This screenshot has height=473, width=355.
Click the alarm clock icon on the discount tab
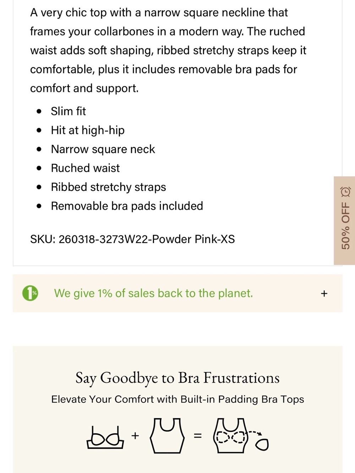tap(345, 192)
